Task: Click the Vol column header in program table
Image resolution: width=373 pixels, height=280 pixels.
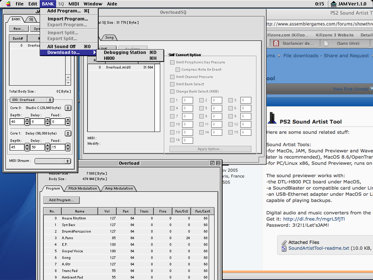Action: tap(107, 211)
